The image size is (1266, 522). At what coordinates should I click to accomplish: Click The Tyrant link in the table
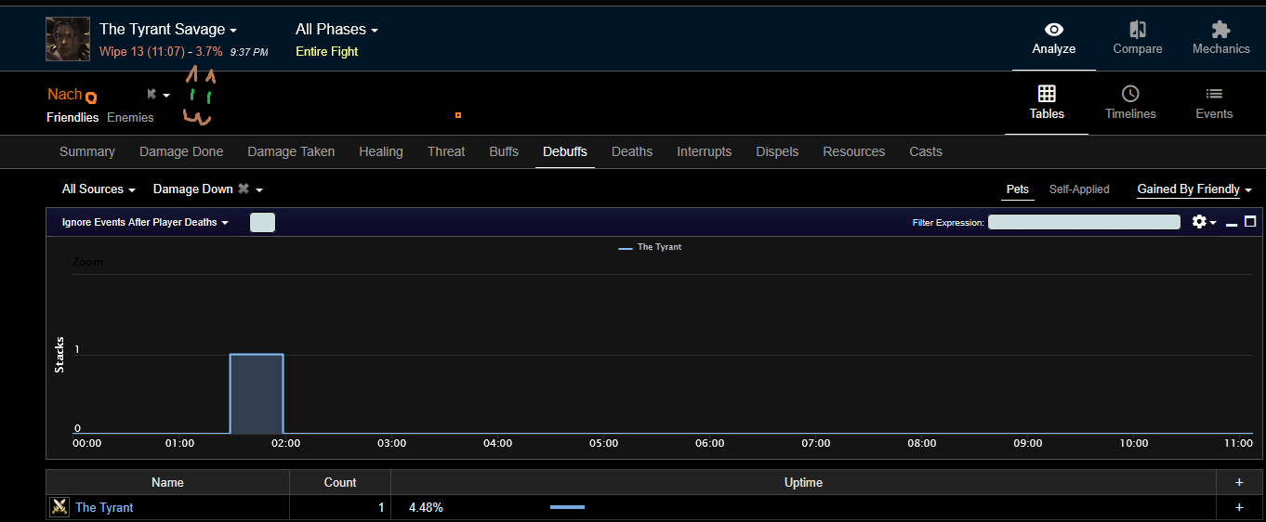pos(104,507)
